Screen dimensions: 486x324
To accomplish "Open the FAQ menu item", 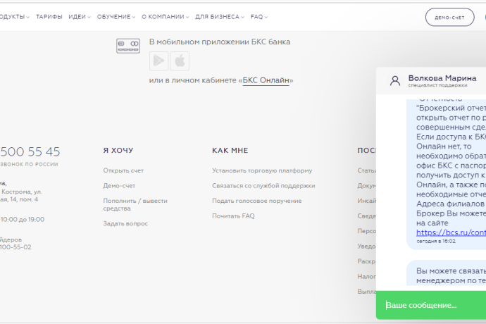I will click(256, 17).
